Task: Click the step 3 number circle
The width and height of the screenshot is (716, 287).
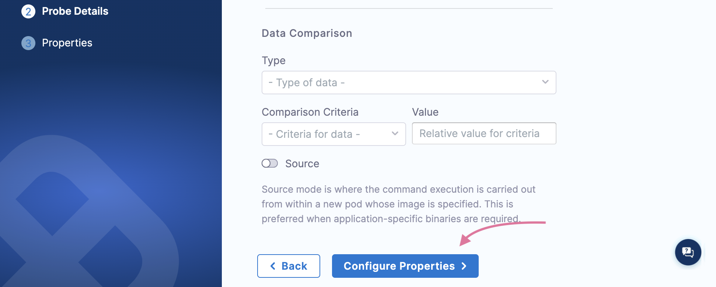Action: (x=28, y=43)
